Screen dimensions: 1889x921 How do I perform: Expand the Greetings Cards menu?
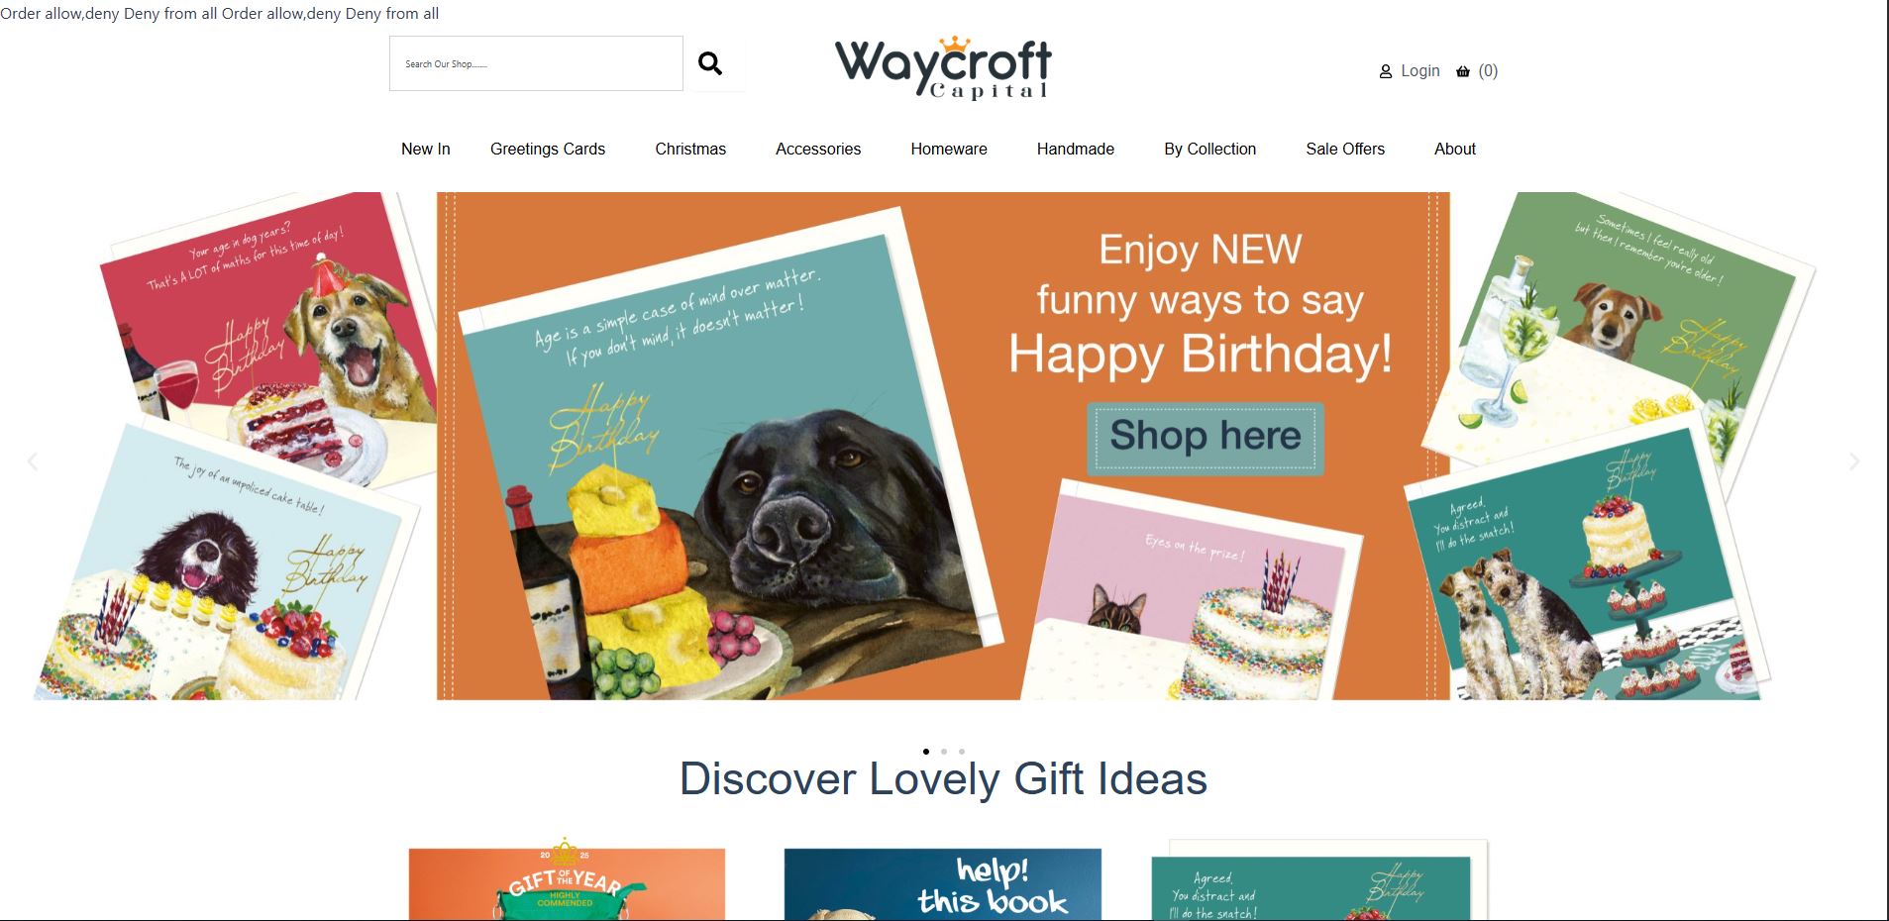click(548, 149)
